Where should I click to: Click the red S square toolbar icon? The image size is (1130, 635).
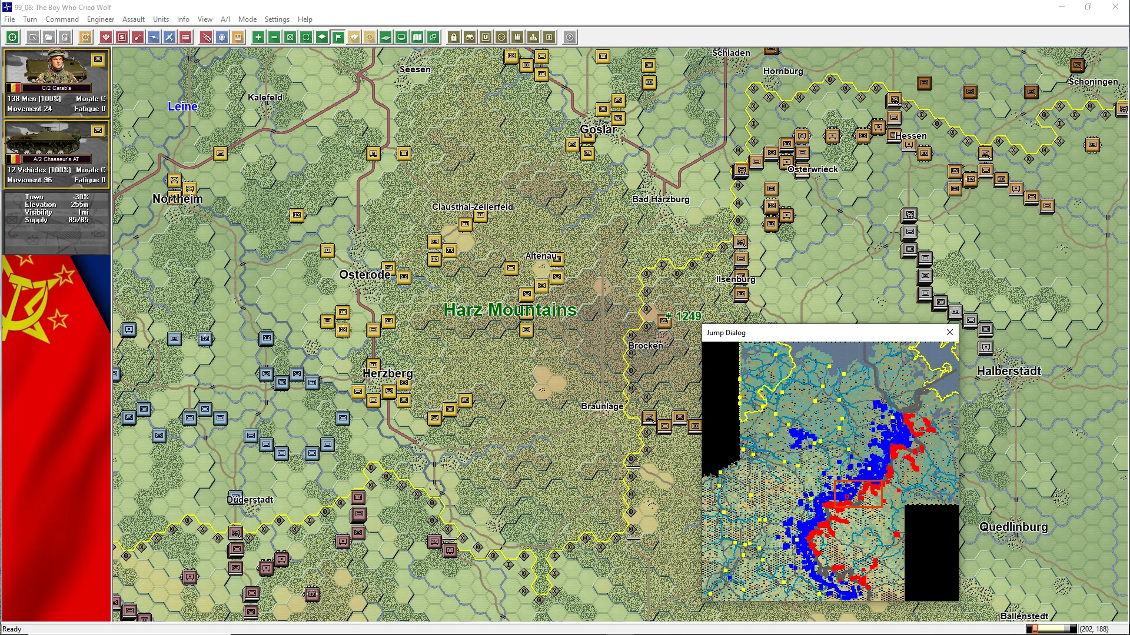point(122,38)
